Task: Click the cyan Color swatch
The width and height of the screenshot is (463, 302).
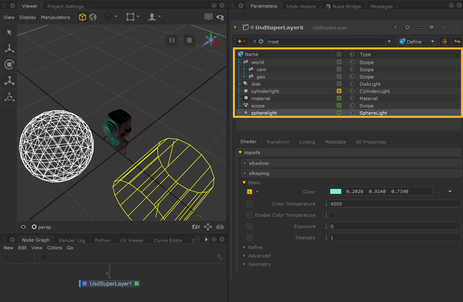Action: point(335,191)
